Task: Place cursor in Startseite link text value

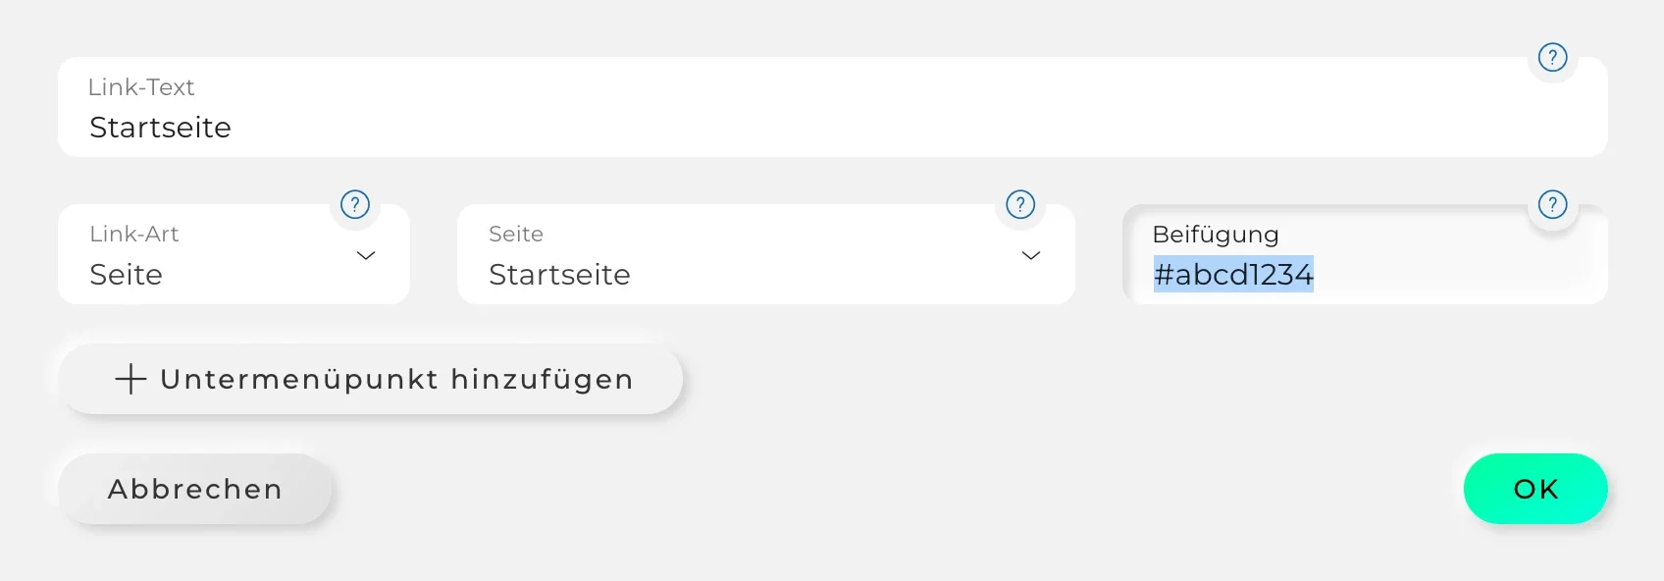Action: click(160, 128)
